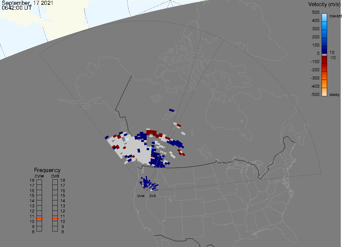Click the '8' label left of cvw bar
Screen dimensions: 342x247
click(x=33, y=232)
